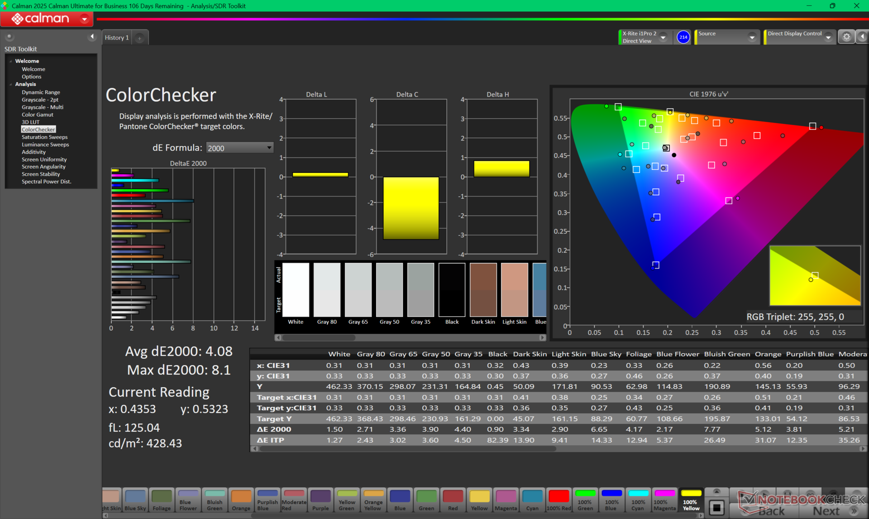Click the blue 214 meter indicator
This screenshot has width=869, height=519.
coord(683,37)
